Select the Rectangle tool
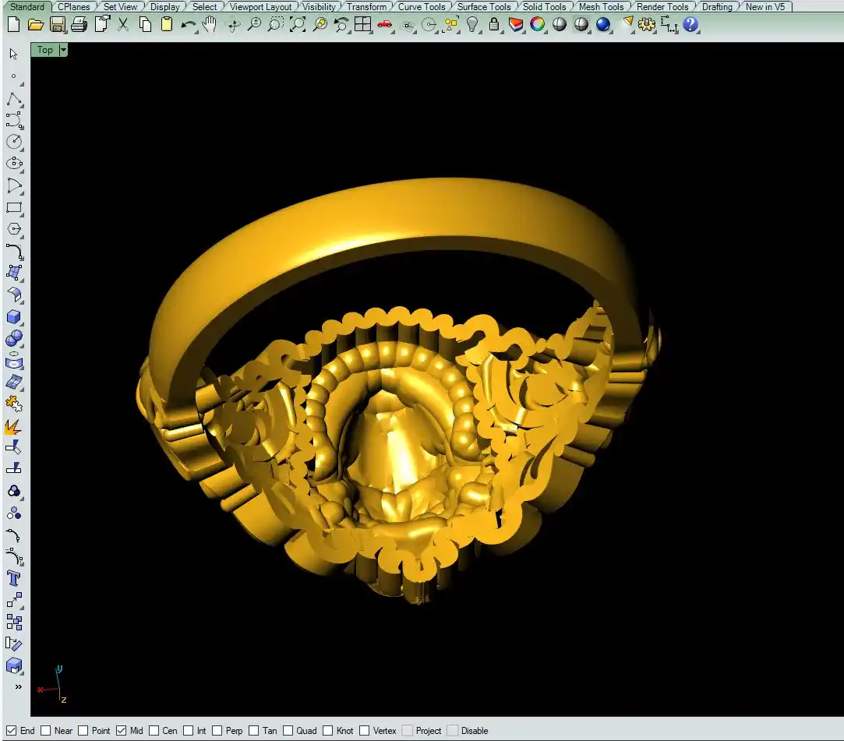 tap(13, 208)
